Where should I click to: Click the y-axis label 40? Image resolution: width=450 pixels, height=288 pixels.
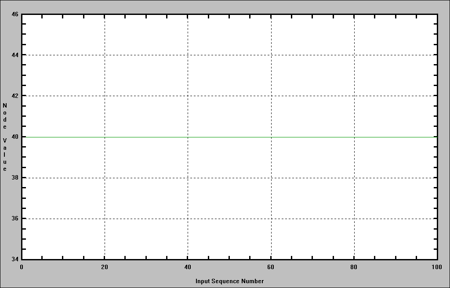(15, 137)
